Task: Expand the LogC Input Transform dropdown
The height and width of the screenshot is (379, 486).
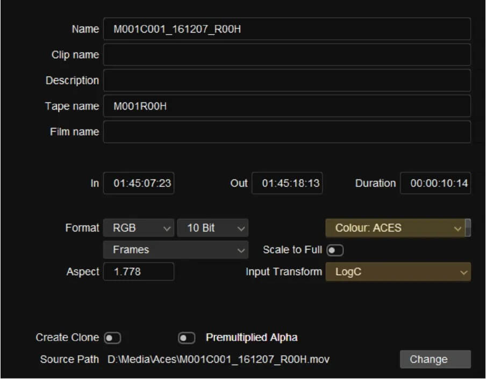Action: coord(398,272)
